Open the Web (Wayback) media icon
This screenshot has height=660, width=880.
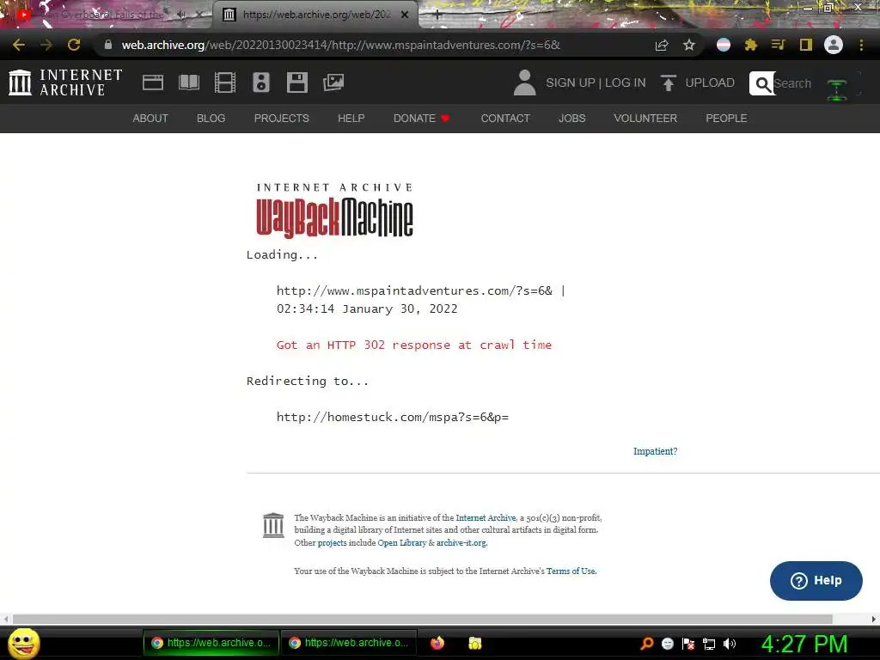tap(153, 82)
